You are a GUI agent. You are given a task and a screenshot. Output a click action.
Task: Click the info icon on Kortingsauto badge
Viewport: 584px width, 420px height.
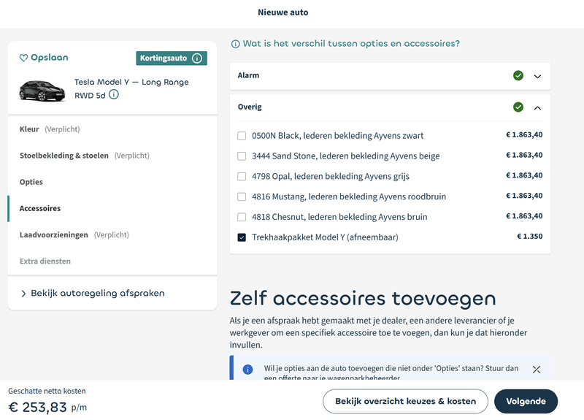197,58
